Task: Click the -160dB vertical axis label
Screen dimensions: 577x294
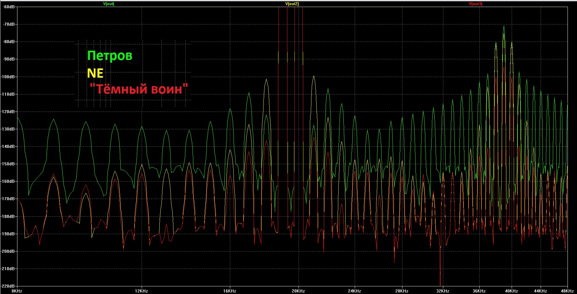Action: click(8, 182)
